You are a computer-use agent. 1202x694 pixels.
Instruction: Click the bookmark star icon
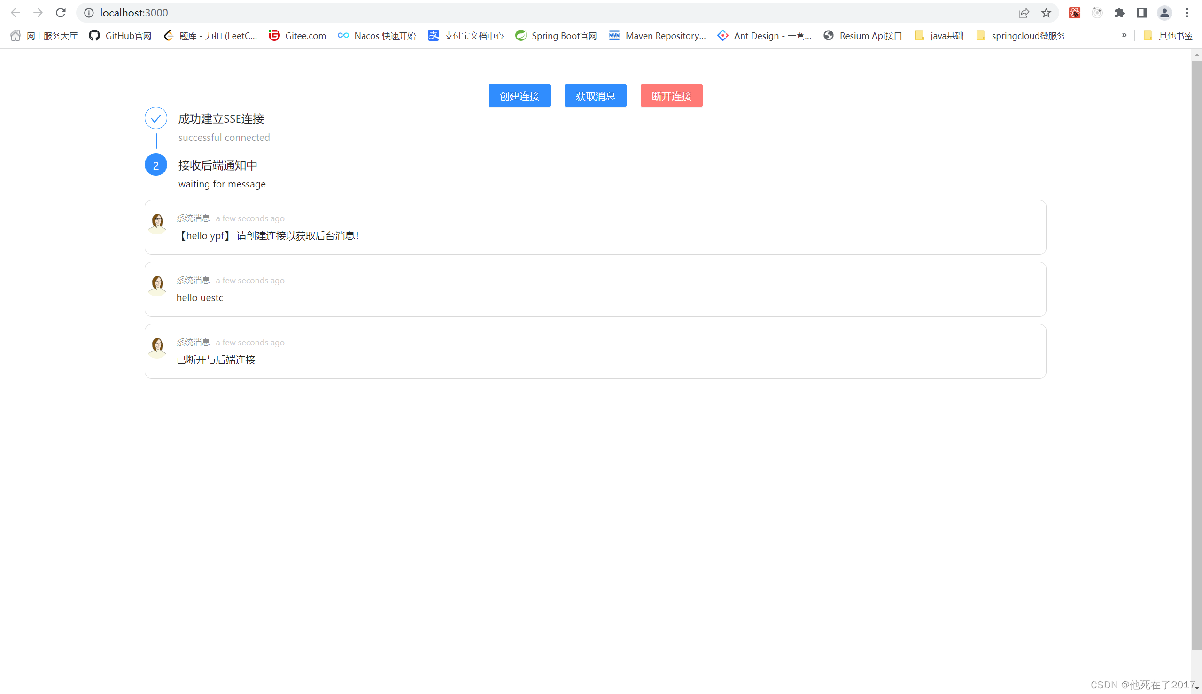[x=1046, y=13]
